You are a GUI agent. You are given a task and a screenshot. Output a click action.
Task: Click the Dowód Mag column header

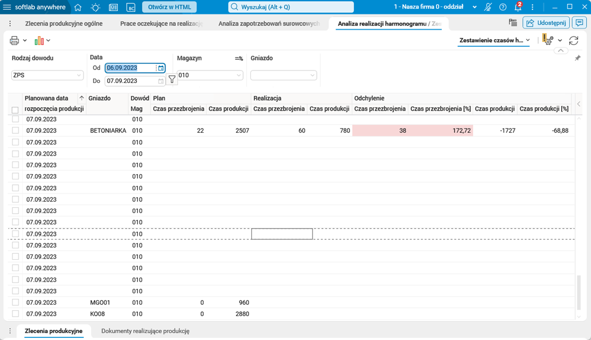(139, 104)
